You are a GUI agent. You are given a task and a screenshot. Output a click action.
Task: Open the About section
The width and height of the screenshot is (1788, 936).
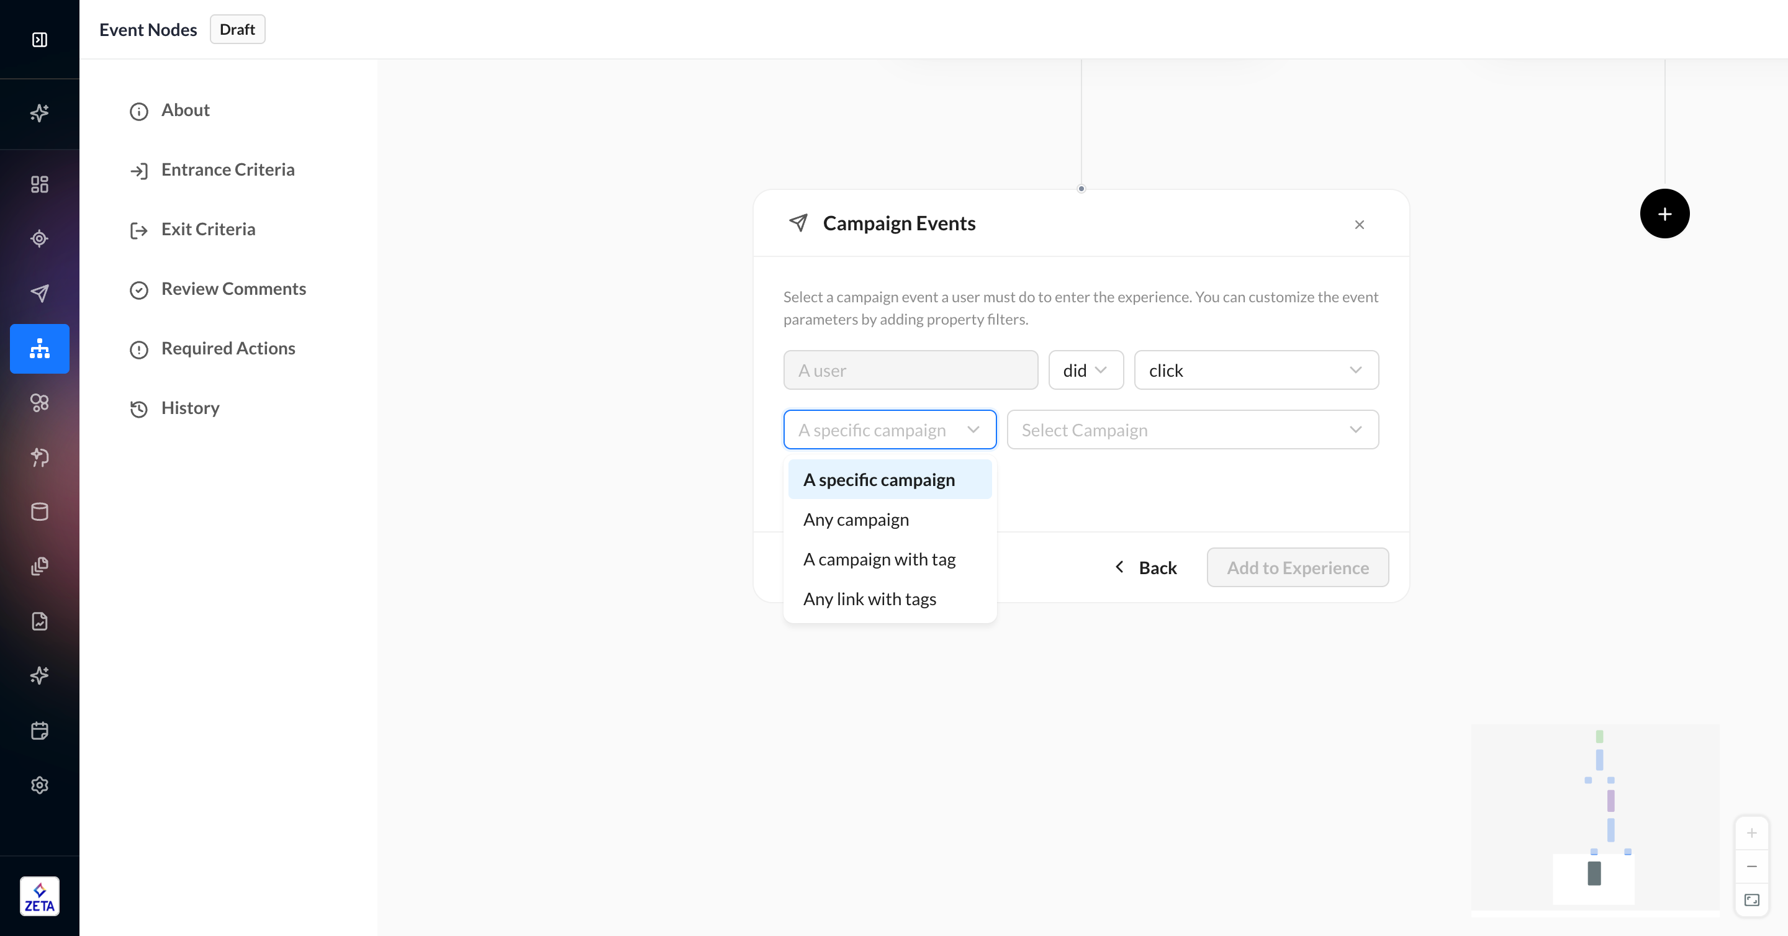point(184,110)
